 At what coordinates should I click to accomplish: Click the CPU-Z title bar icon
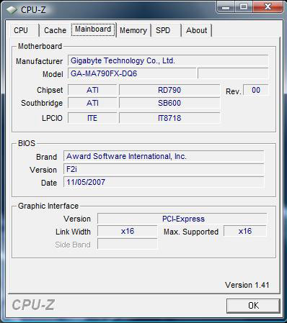12,10
